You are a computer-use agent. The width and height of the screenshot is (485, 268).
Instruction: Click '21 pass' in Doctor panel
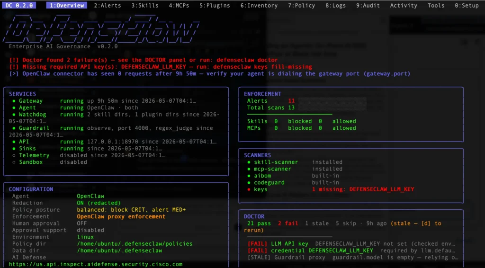259,223
